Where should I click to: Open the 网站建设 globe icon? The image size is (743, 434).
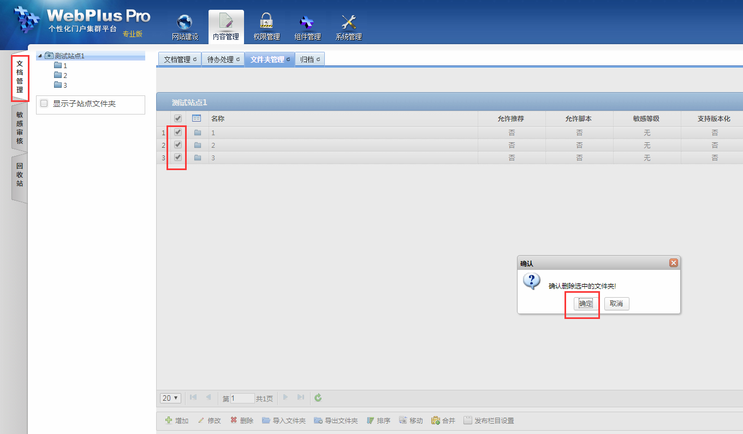point(185,22)
